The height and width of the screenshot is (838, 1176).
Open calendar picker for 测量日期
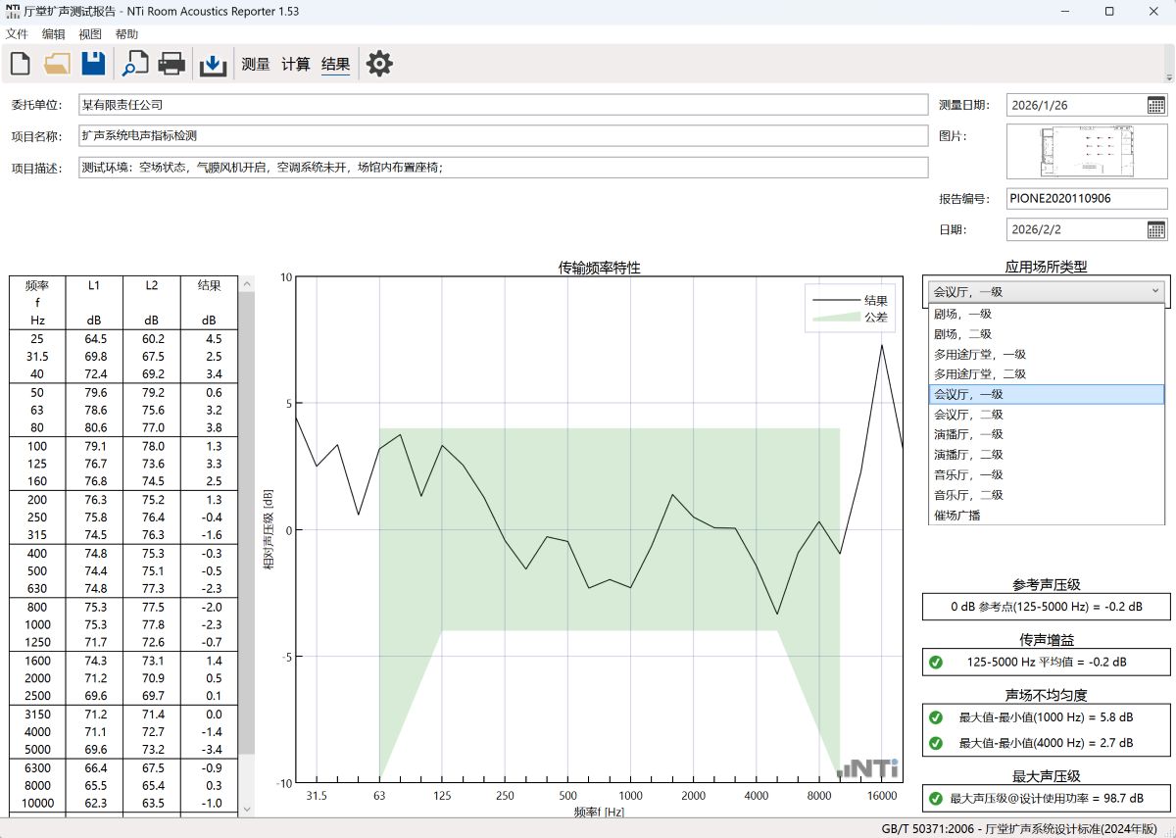(x=1155, y=105)
